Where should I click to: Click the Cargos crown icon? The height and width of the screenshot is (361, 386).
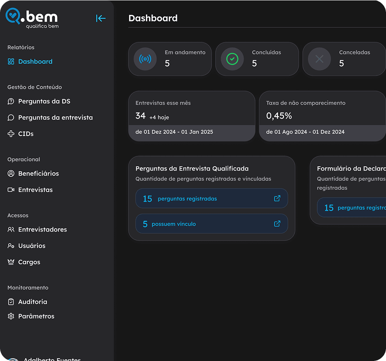[x=11, y=262]
